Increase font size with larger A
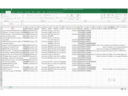Screen dimensions: 128x96 (x=29, y=15)
